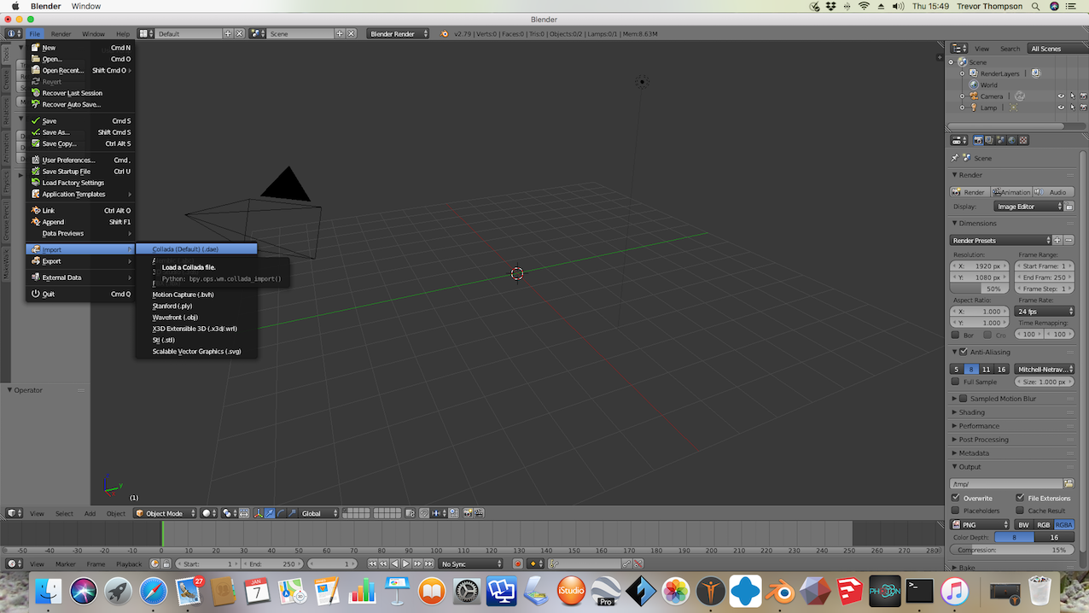This screenshot has height=613, width=1089.
Task: Click the Animation render button
Action: coord(1011,192)
